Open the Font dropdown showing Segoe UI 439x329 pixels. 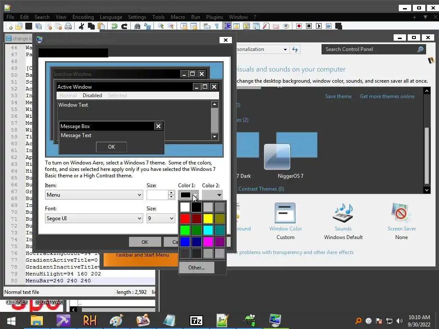click(x=94, y=218)
